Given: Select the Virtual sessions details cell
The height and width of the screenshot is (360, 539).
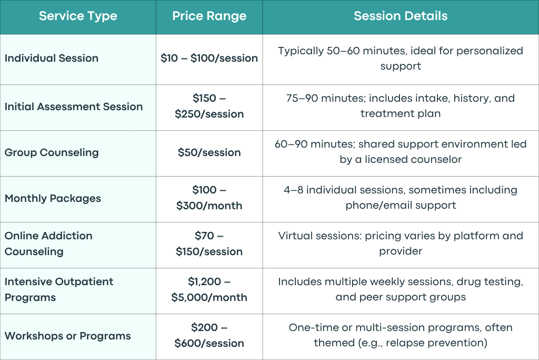Looking at the screenshot, I should [401, 244].
